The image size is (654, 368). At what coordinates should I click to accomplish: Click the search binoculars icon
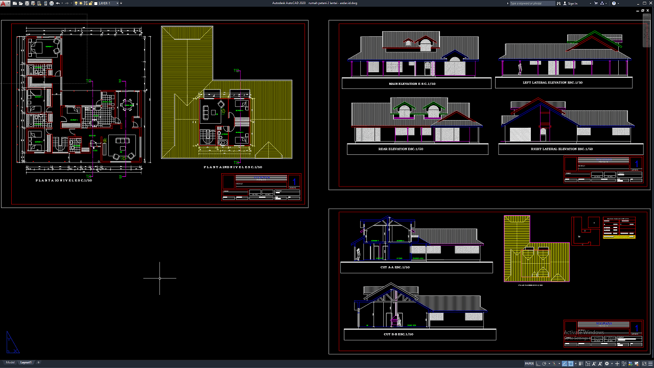(559, 3)
